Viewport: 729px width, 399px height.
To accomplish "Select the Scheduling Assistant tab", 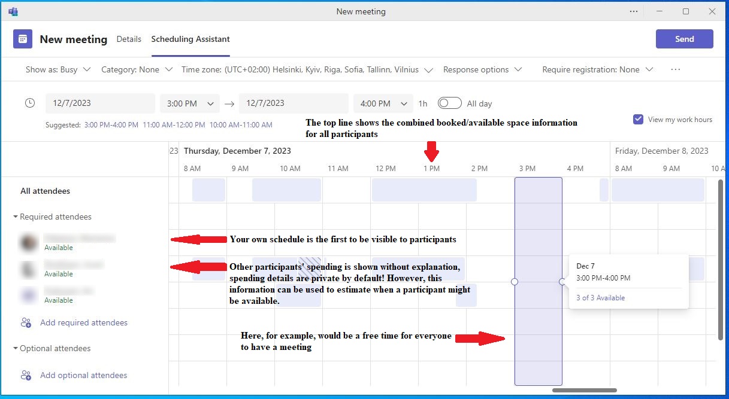I will pyautogui.click(x=190, y=39).
